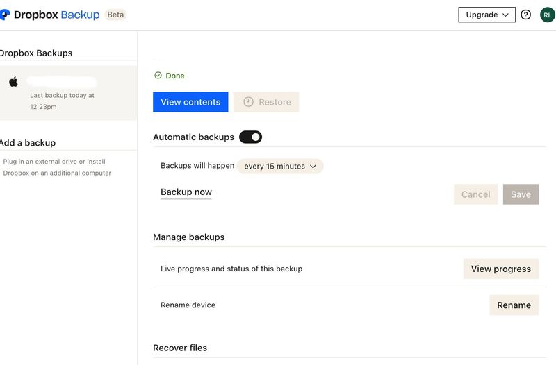Viewport: 556px width, 365px height.
Task: Click the clock icon on Restore
Action: point(248,102)
